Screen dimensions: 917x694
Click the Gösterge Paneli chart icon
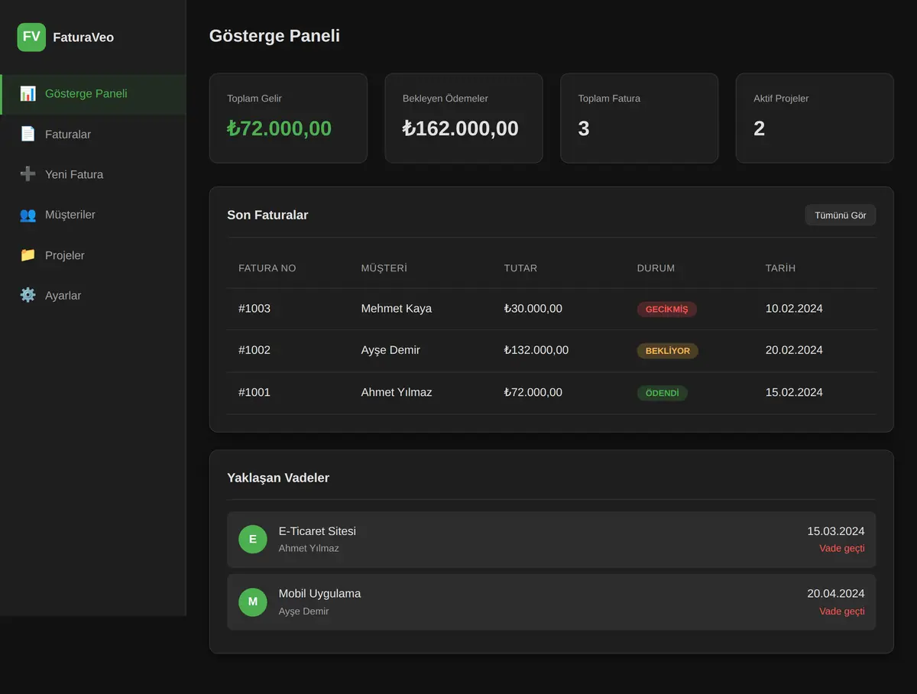(28, 94)
